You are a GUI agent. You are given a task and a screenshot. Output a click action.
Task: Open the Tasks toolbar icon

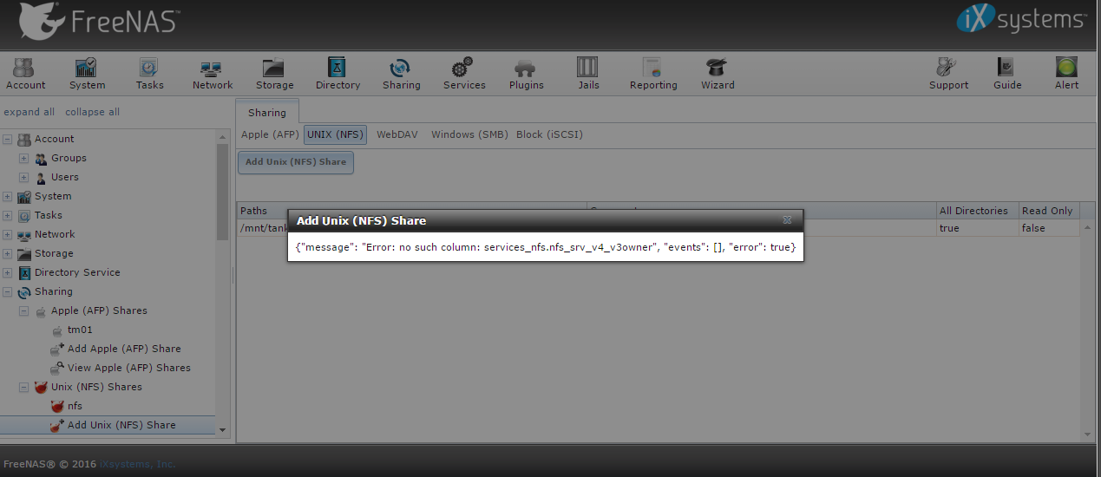pyautogui.click(x=149, y=74)
